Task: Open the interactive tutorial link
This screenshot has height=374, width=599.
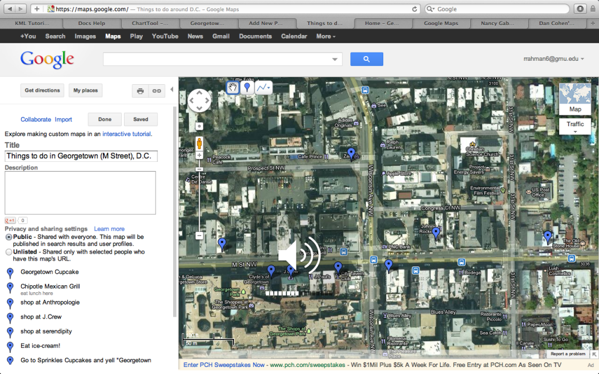Action: tap(126, 134)
